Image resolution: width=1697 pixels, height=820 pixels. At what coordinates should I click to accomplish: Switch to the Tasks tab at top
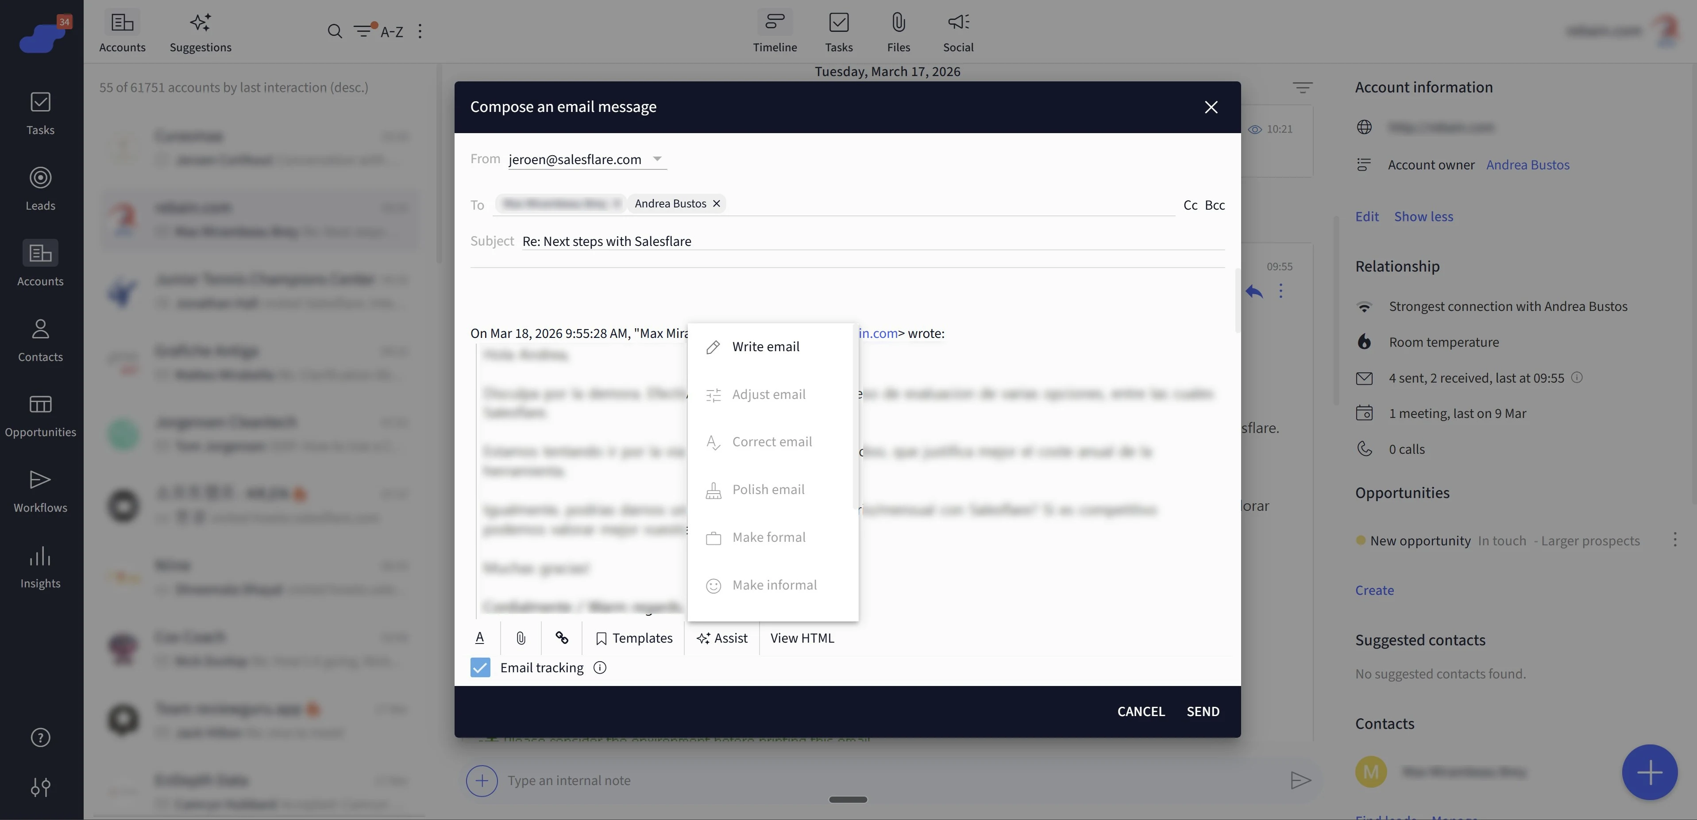(x=839, y=31)
